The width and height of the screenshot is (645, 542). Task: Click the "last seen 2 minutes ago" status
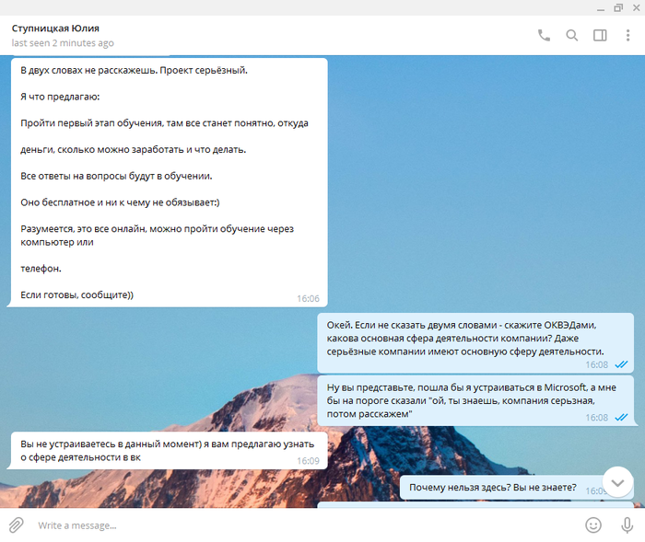(x=63, y=43)
